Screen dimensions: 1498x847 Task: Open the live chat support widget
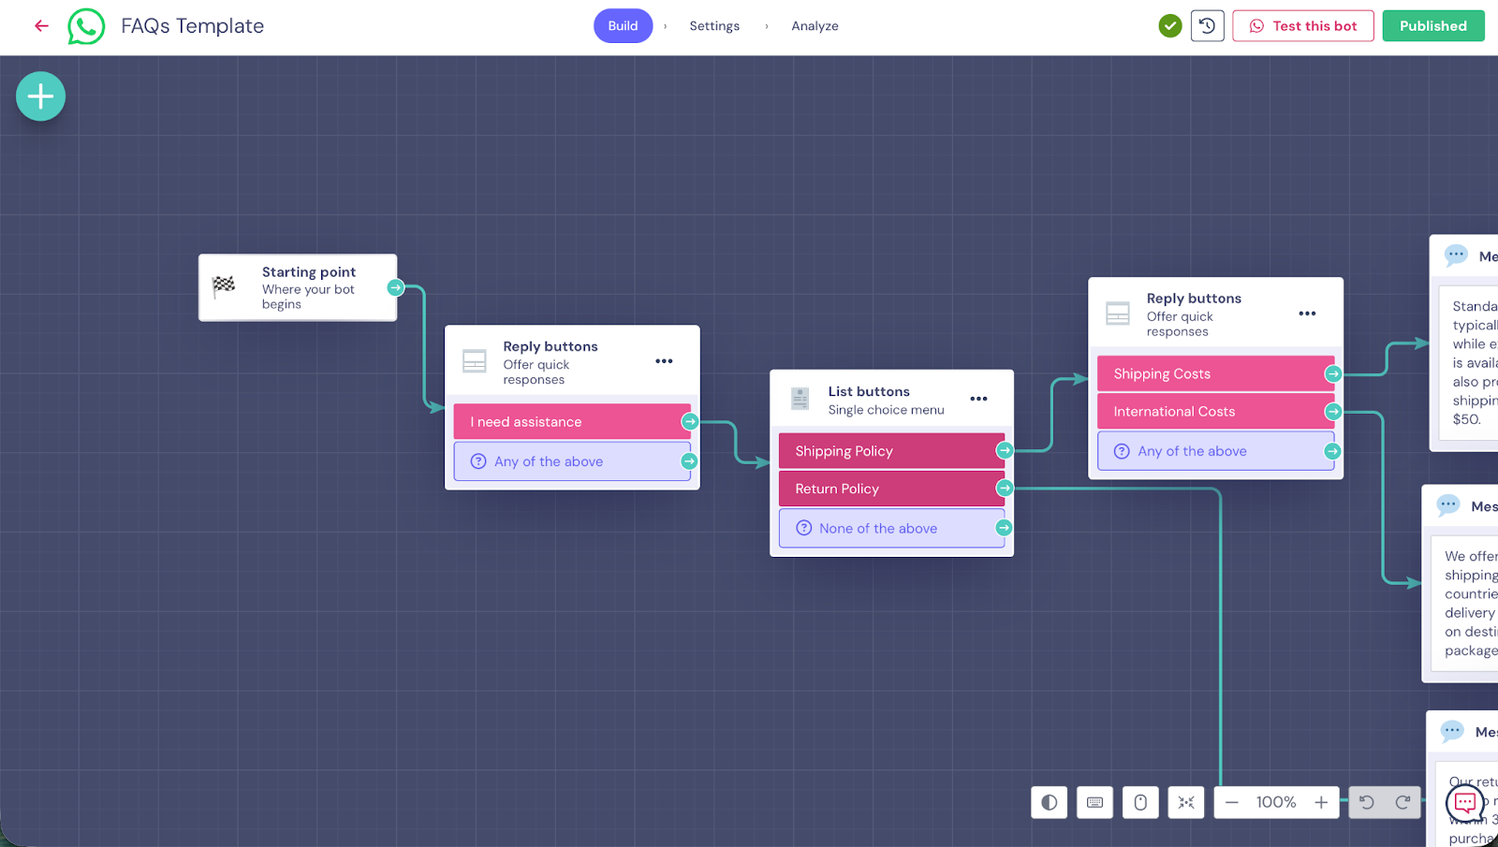[1465, 803]
